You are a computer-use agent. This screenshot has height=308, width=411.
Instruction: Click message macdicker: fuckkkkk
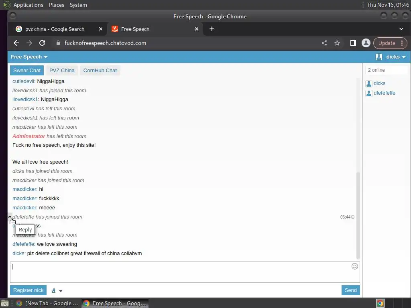click(36, 198)
